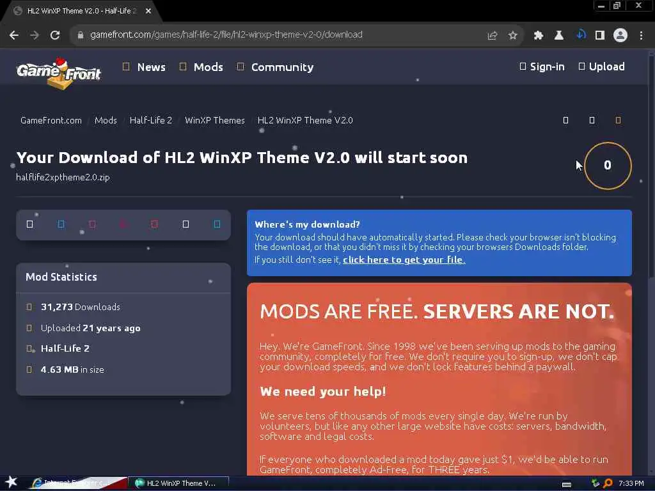Click the '4.63 MB in size' text
The image size is (655, 491).
coord(73,370)
